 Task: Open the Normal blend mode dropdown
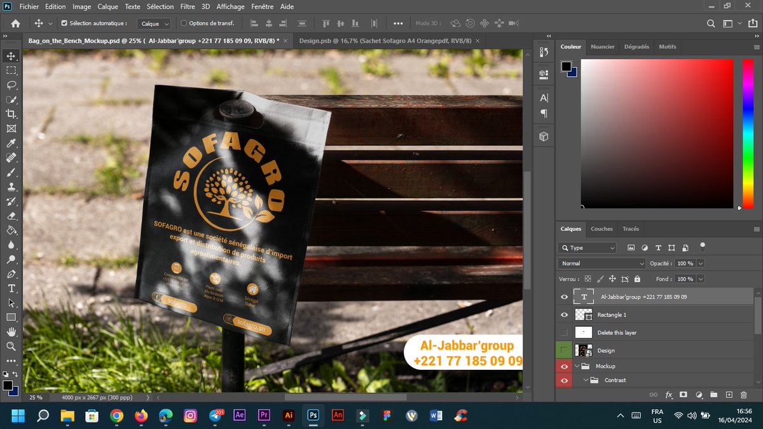click(x=601, y=263)
